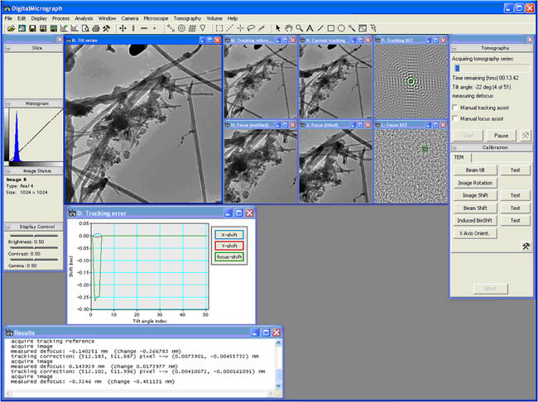Screen dimensions: 538x402
Task: Select the horizontal line marker tool
Action: click(x=144, y=28)
